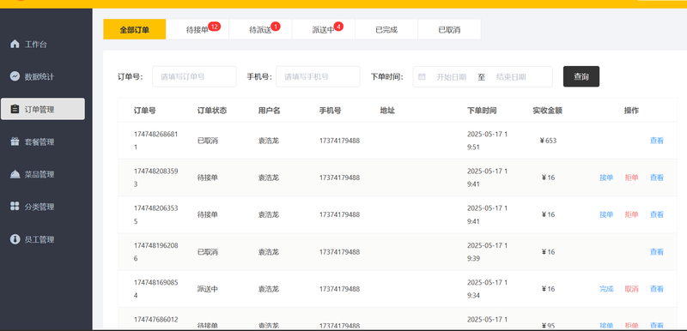Click 派送中 status of order 1747481690854

pos(208,289)
